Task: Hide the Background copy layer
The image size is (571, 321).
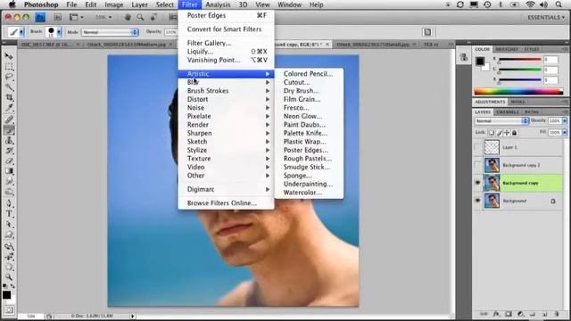Action: tap(477, 183)
